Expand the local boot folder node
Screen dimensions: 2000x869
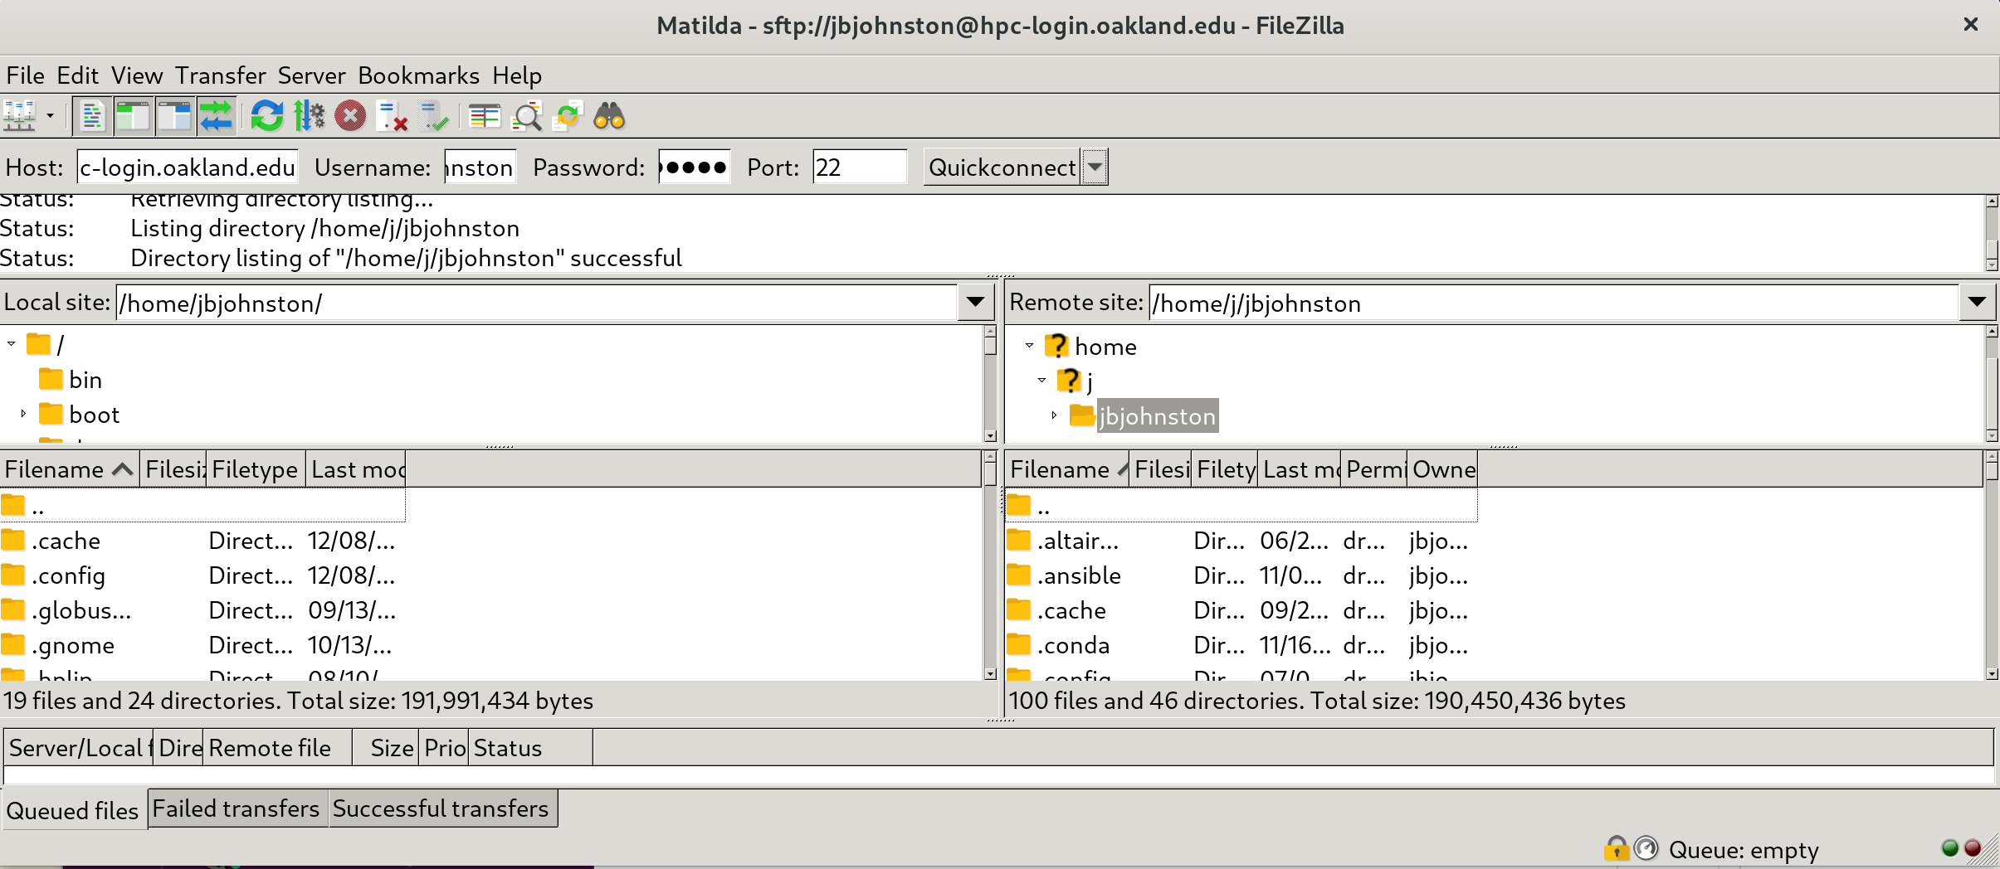point(23,413)
